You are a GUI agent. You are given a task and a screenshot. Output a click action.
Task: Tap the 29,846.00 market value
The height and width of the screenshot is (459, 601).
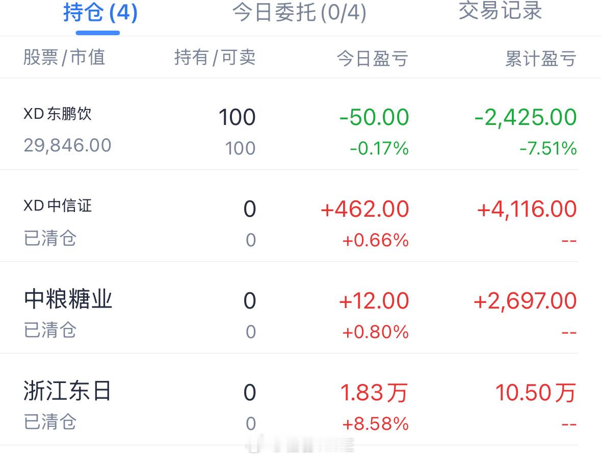tap(67, 145)
